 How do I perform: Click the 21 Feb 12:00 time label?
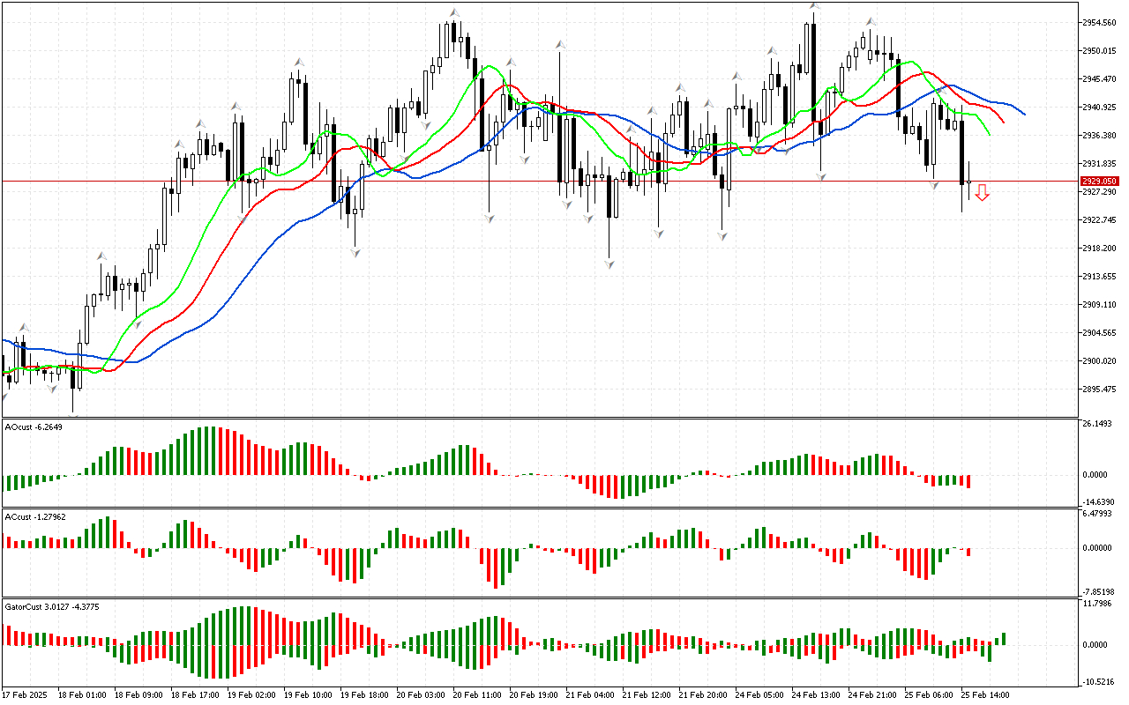coord(647,695)
